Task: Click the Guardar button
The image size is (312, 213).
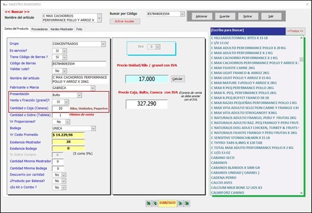Action: point(225,16)
